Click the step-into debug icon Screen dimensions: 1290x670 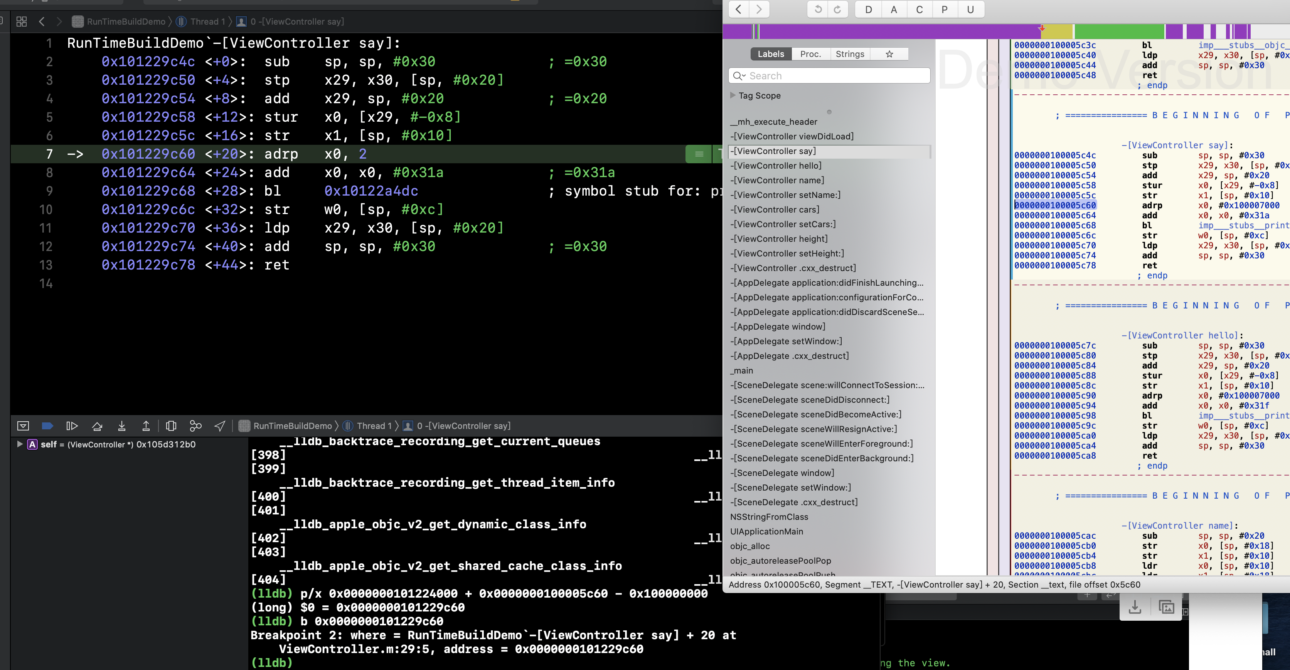(x=122, y=425)
